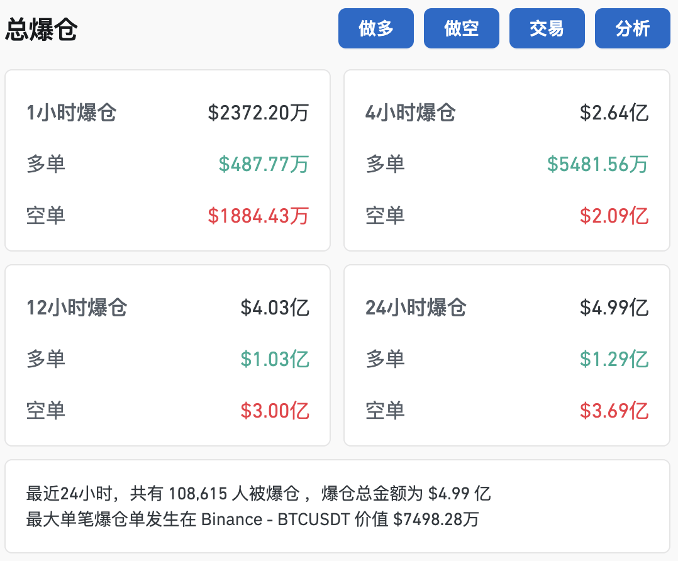Screen dimensions: 678x561
Task: Click the $2.09亿 short liquidation value
Action: (614, 216)
